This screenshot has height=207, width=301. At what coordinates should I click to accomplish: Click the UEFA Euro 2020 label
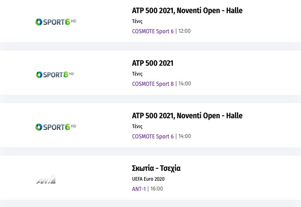[148, 179]
